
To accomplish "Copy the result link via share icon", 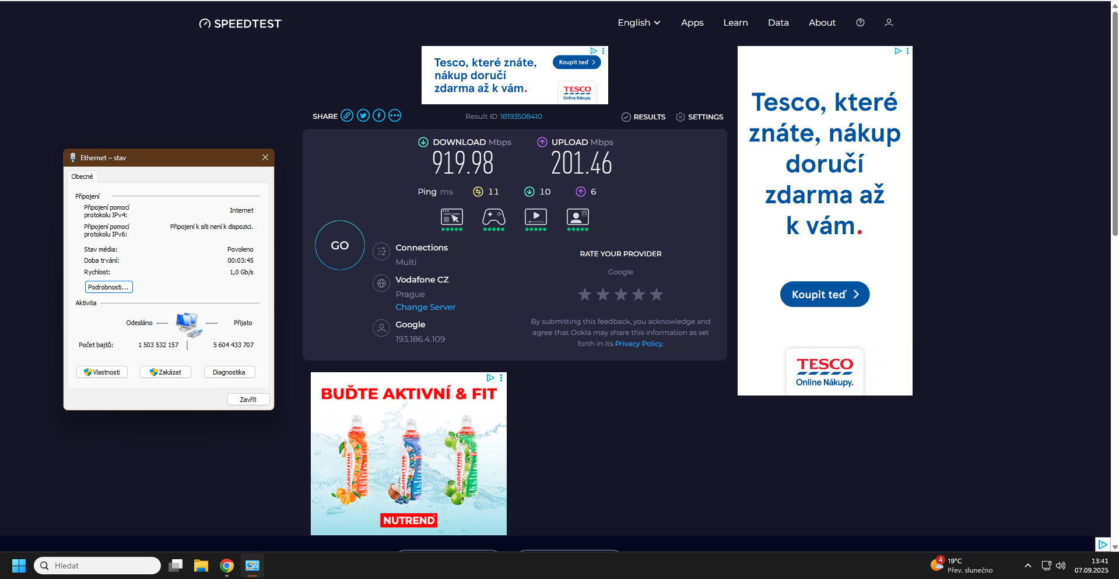I will tap(347, 115).
